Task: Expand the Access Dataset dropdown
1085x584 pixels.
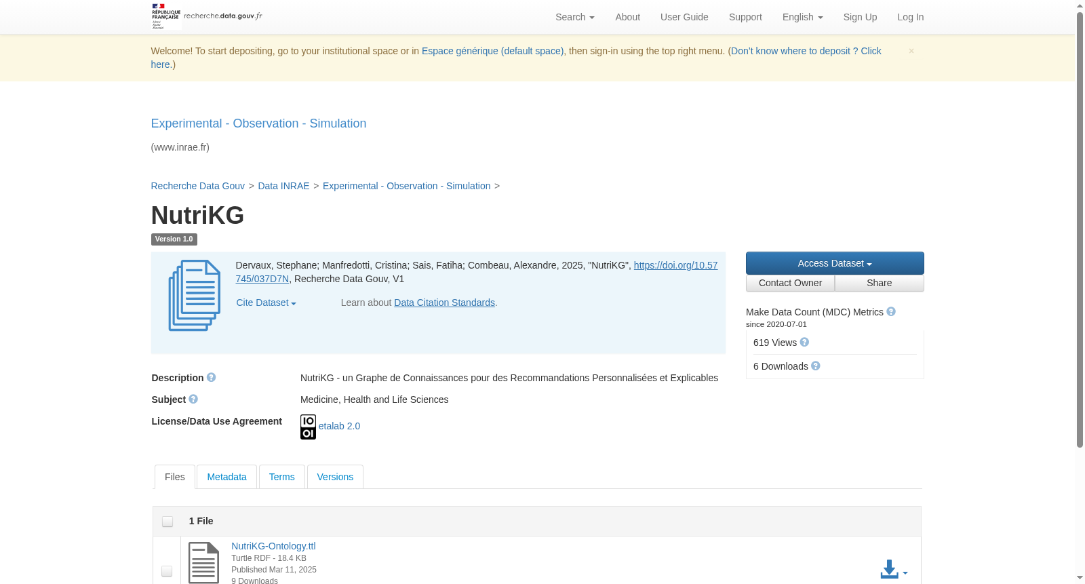Action: (x=835, y=263)
